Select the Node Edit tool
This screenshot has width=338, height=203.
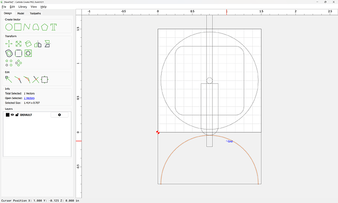pyautogui.click(x=9, y=79)
